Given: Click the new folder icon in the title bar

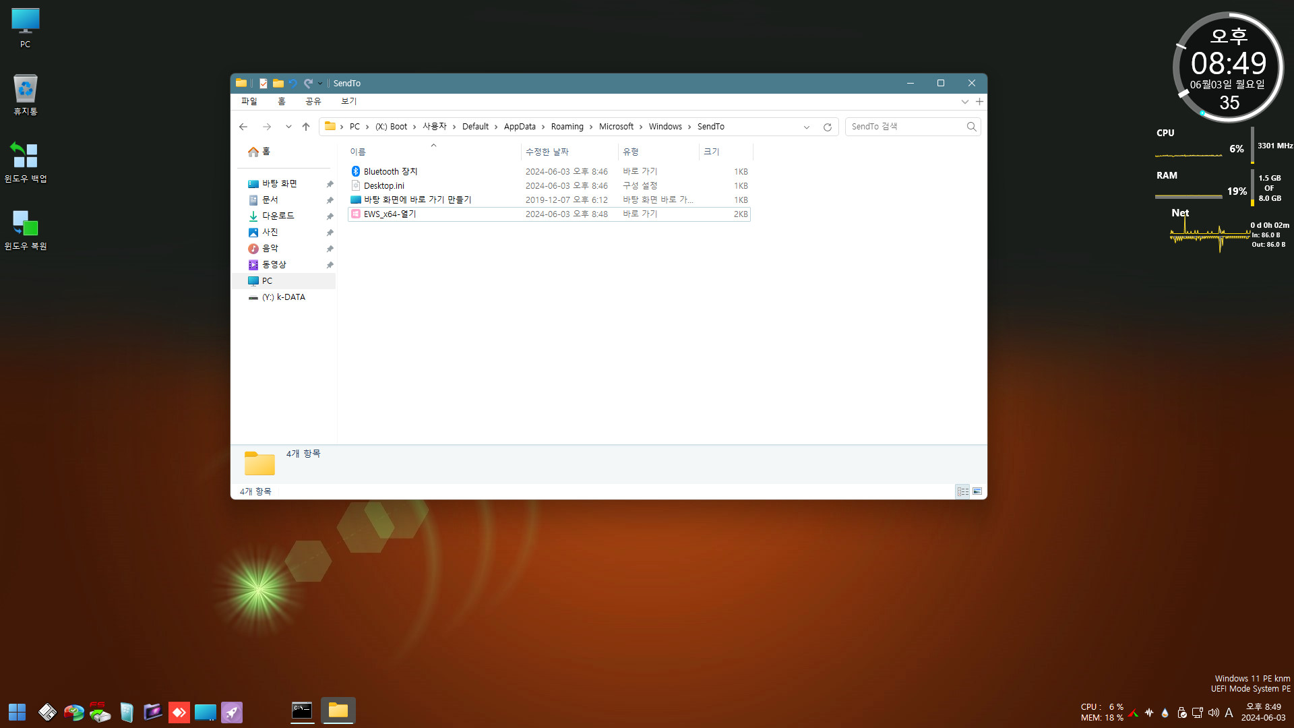Looking at the screenshot, I should click(x=278, y=83).
